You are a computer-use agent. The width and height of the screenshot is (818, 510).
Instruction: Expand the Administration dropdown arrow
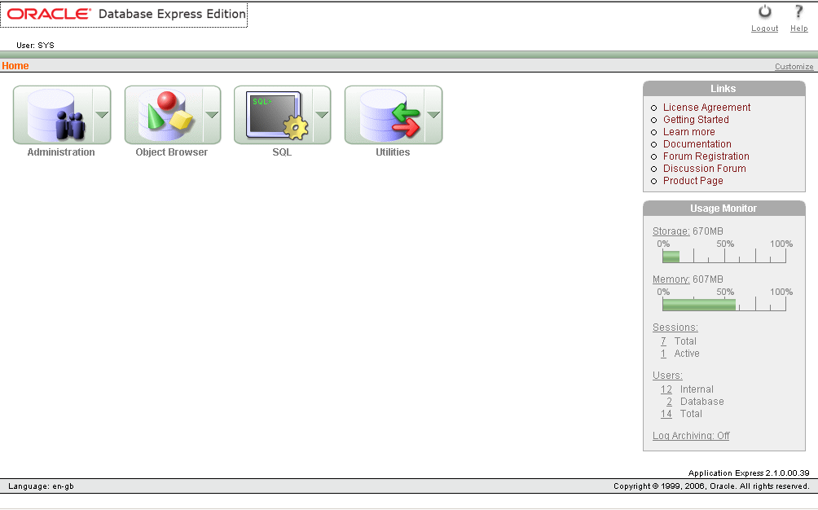tap(102, 115)
